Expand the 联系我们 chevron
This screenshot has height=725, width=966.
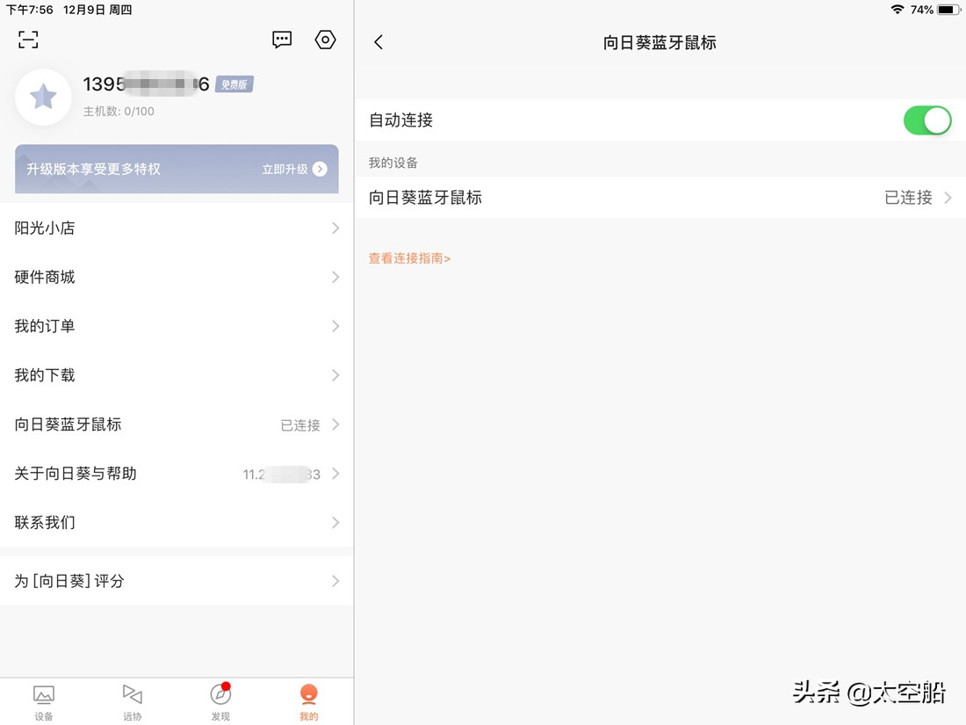click(335, 523)
